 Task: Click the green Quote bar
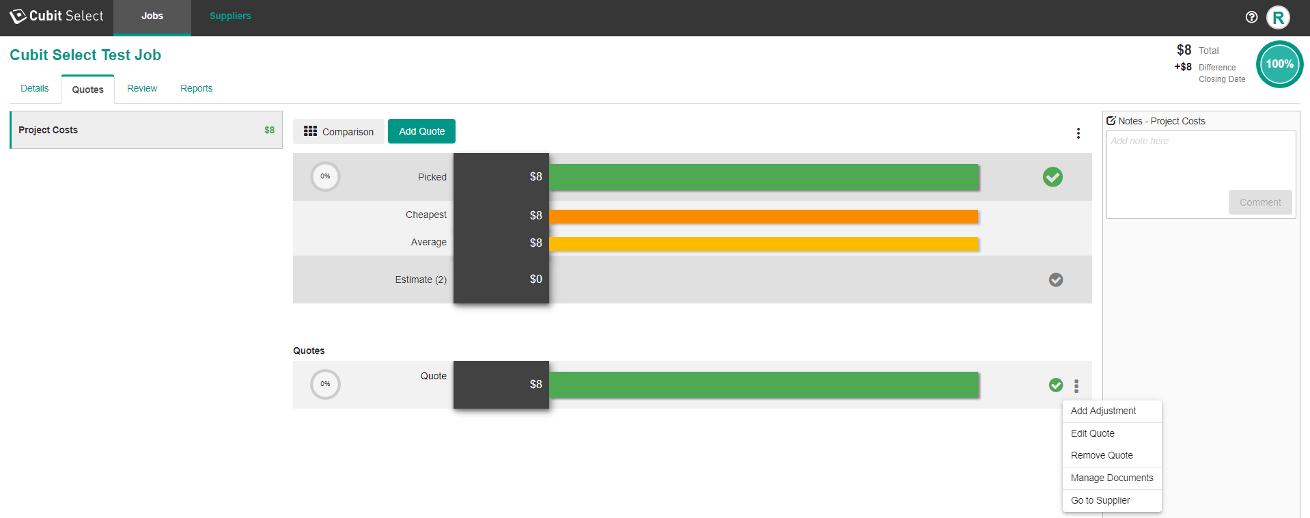point(764,385)
